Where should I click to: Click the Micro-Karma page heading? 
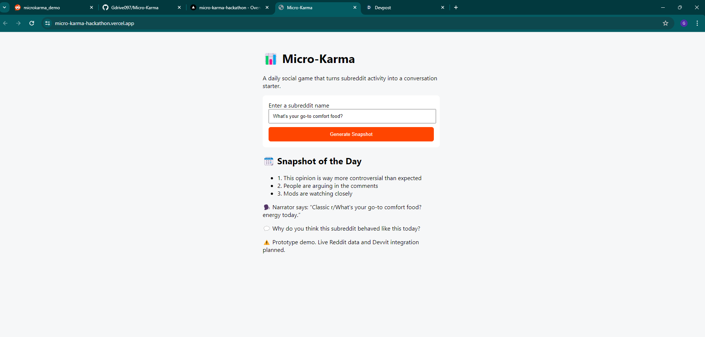point(318,59)
